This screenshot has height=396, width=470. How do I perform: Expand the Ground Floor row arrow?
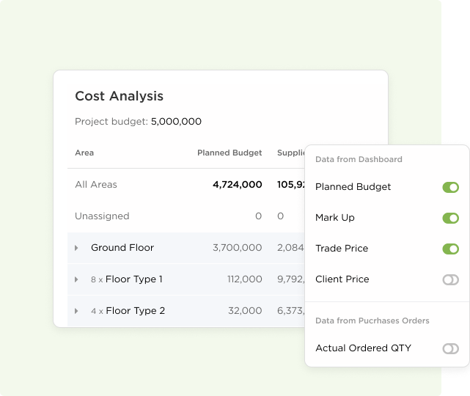coord(76,248)
